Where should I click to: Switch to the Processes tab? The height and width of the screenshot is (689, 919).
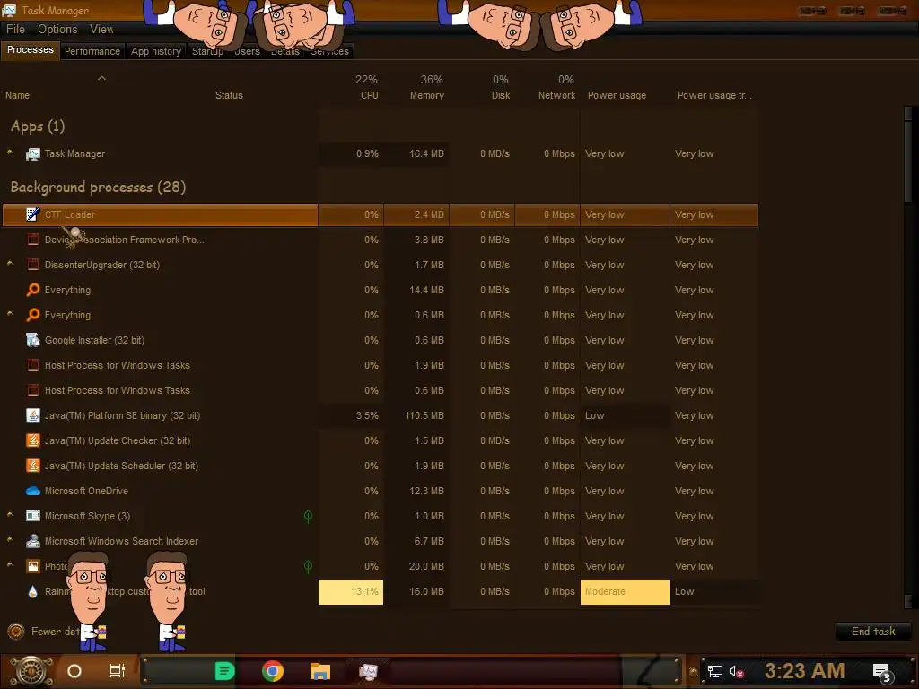[31, 50]
